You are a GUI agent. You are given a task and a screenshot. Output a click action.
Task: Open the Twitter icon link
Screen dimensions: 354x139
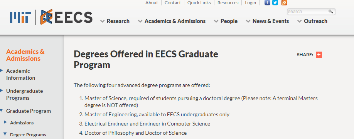[275, 3]
